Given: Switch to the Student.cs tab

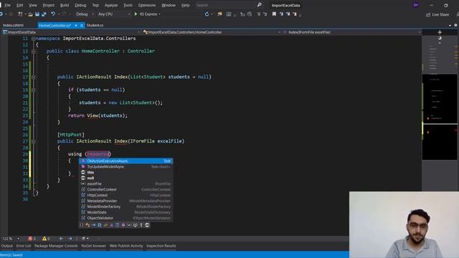Looking at the screenshot, I should (95, 26).
